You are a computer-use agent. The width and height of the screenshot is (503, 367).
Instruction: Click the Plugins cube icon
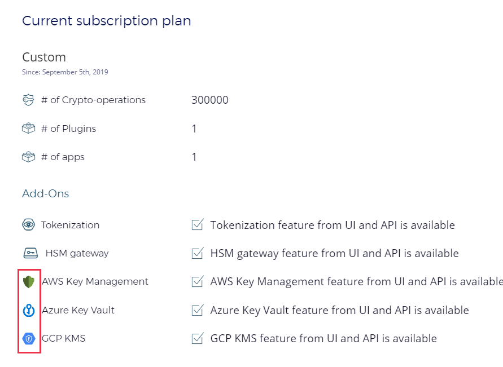pyautogui.click(x=28, y=129)
